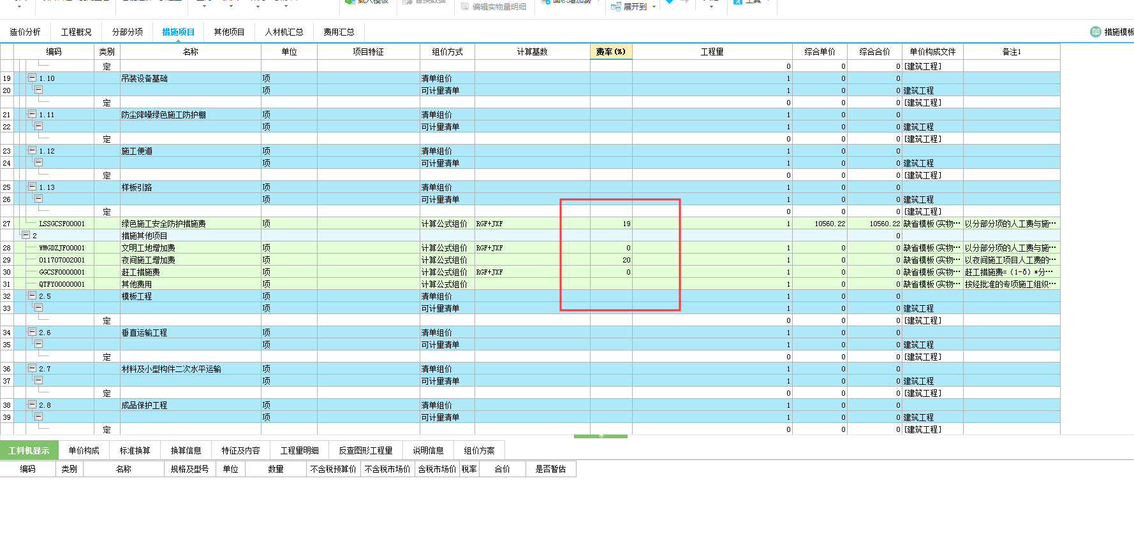
Task: Select the 措施项目 tab
Action: click(x=178, y=32)
